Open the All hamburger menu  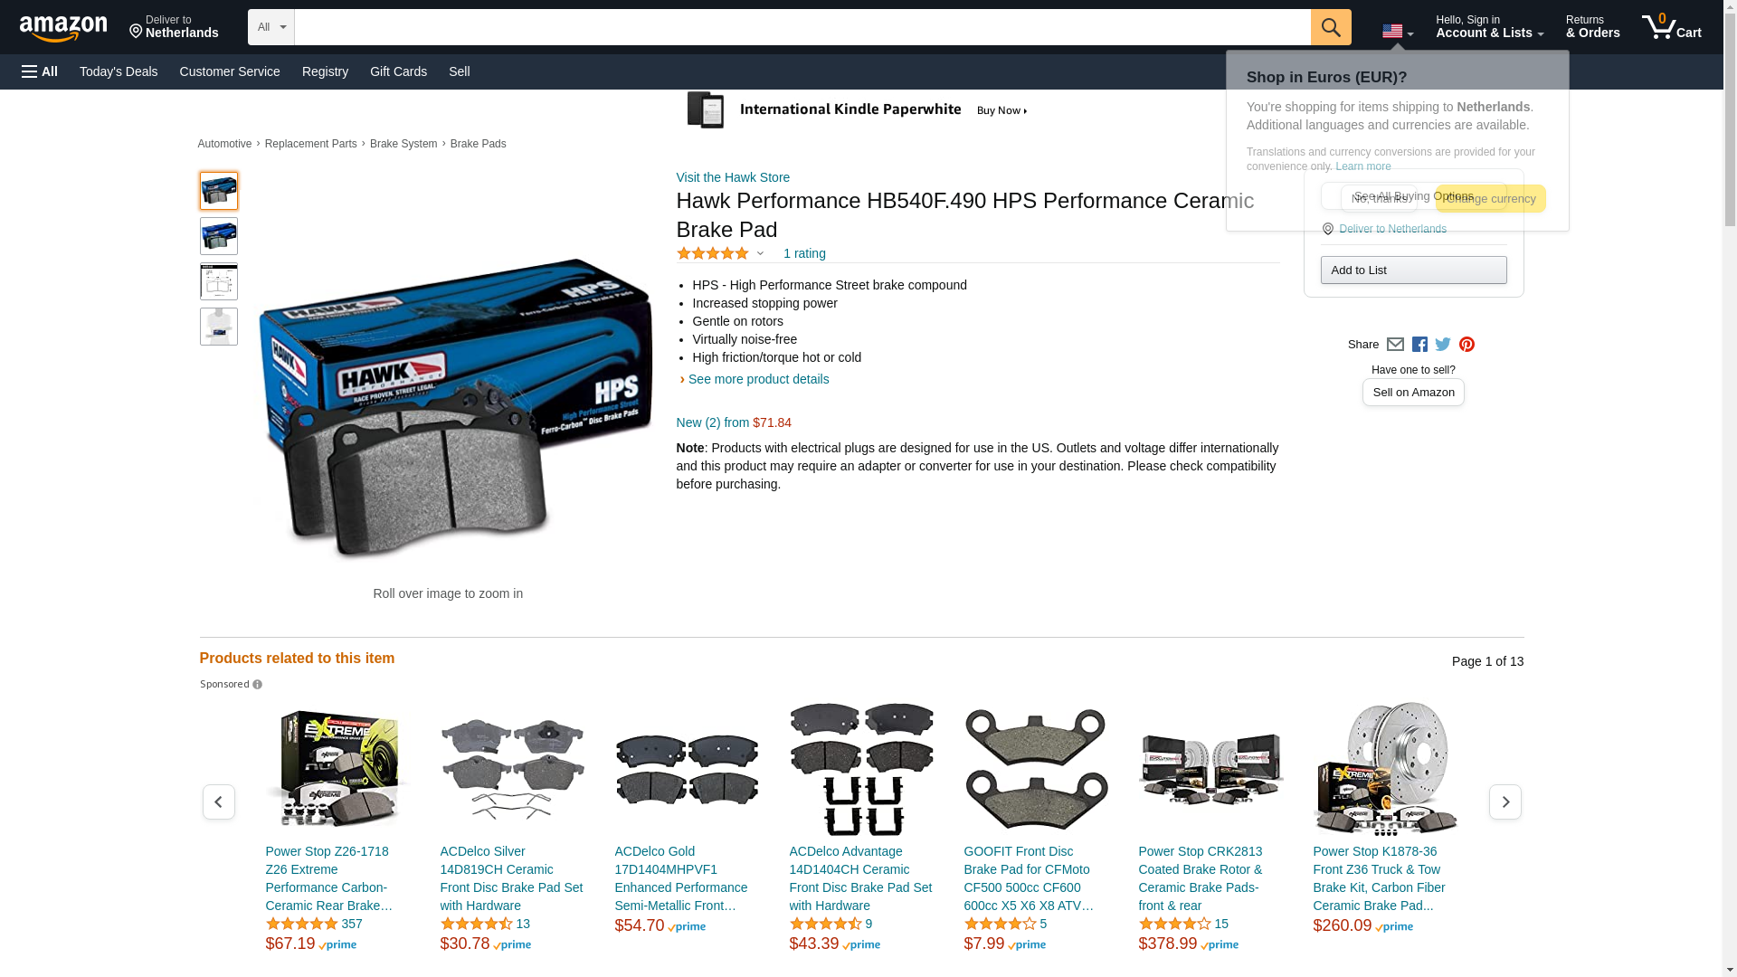click(x=40, y=71)
